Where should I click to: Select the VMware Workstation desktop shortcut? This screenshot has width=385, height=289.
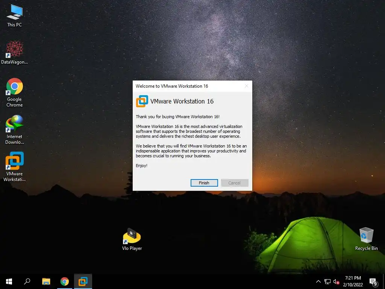tap(15, 167)
